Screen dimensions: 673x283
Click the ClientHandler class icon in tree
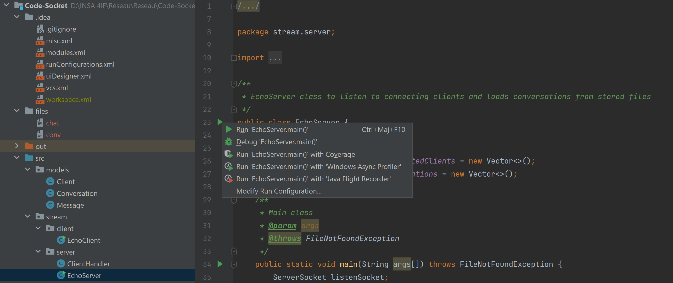61,264
